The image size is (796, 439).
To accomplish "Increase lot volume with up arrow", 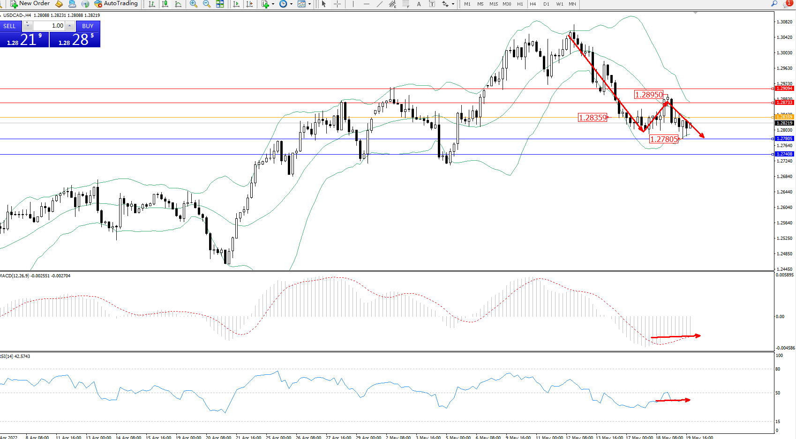I will pyautogui.click(x=70, y=26).
